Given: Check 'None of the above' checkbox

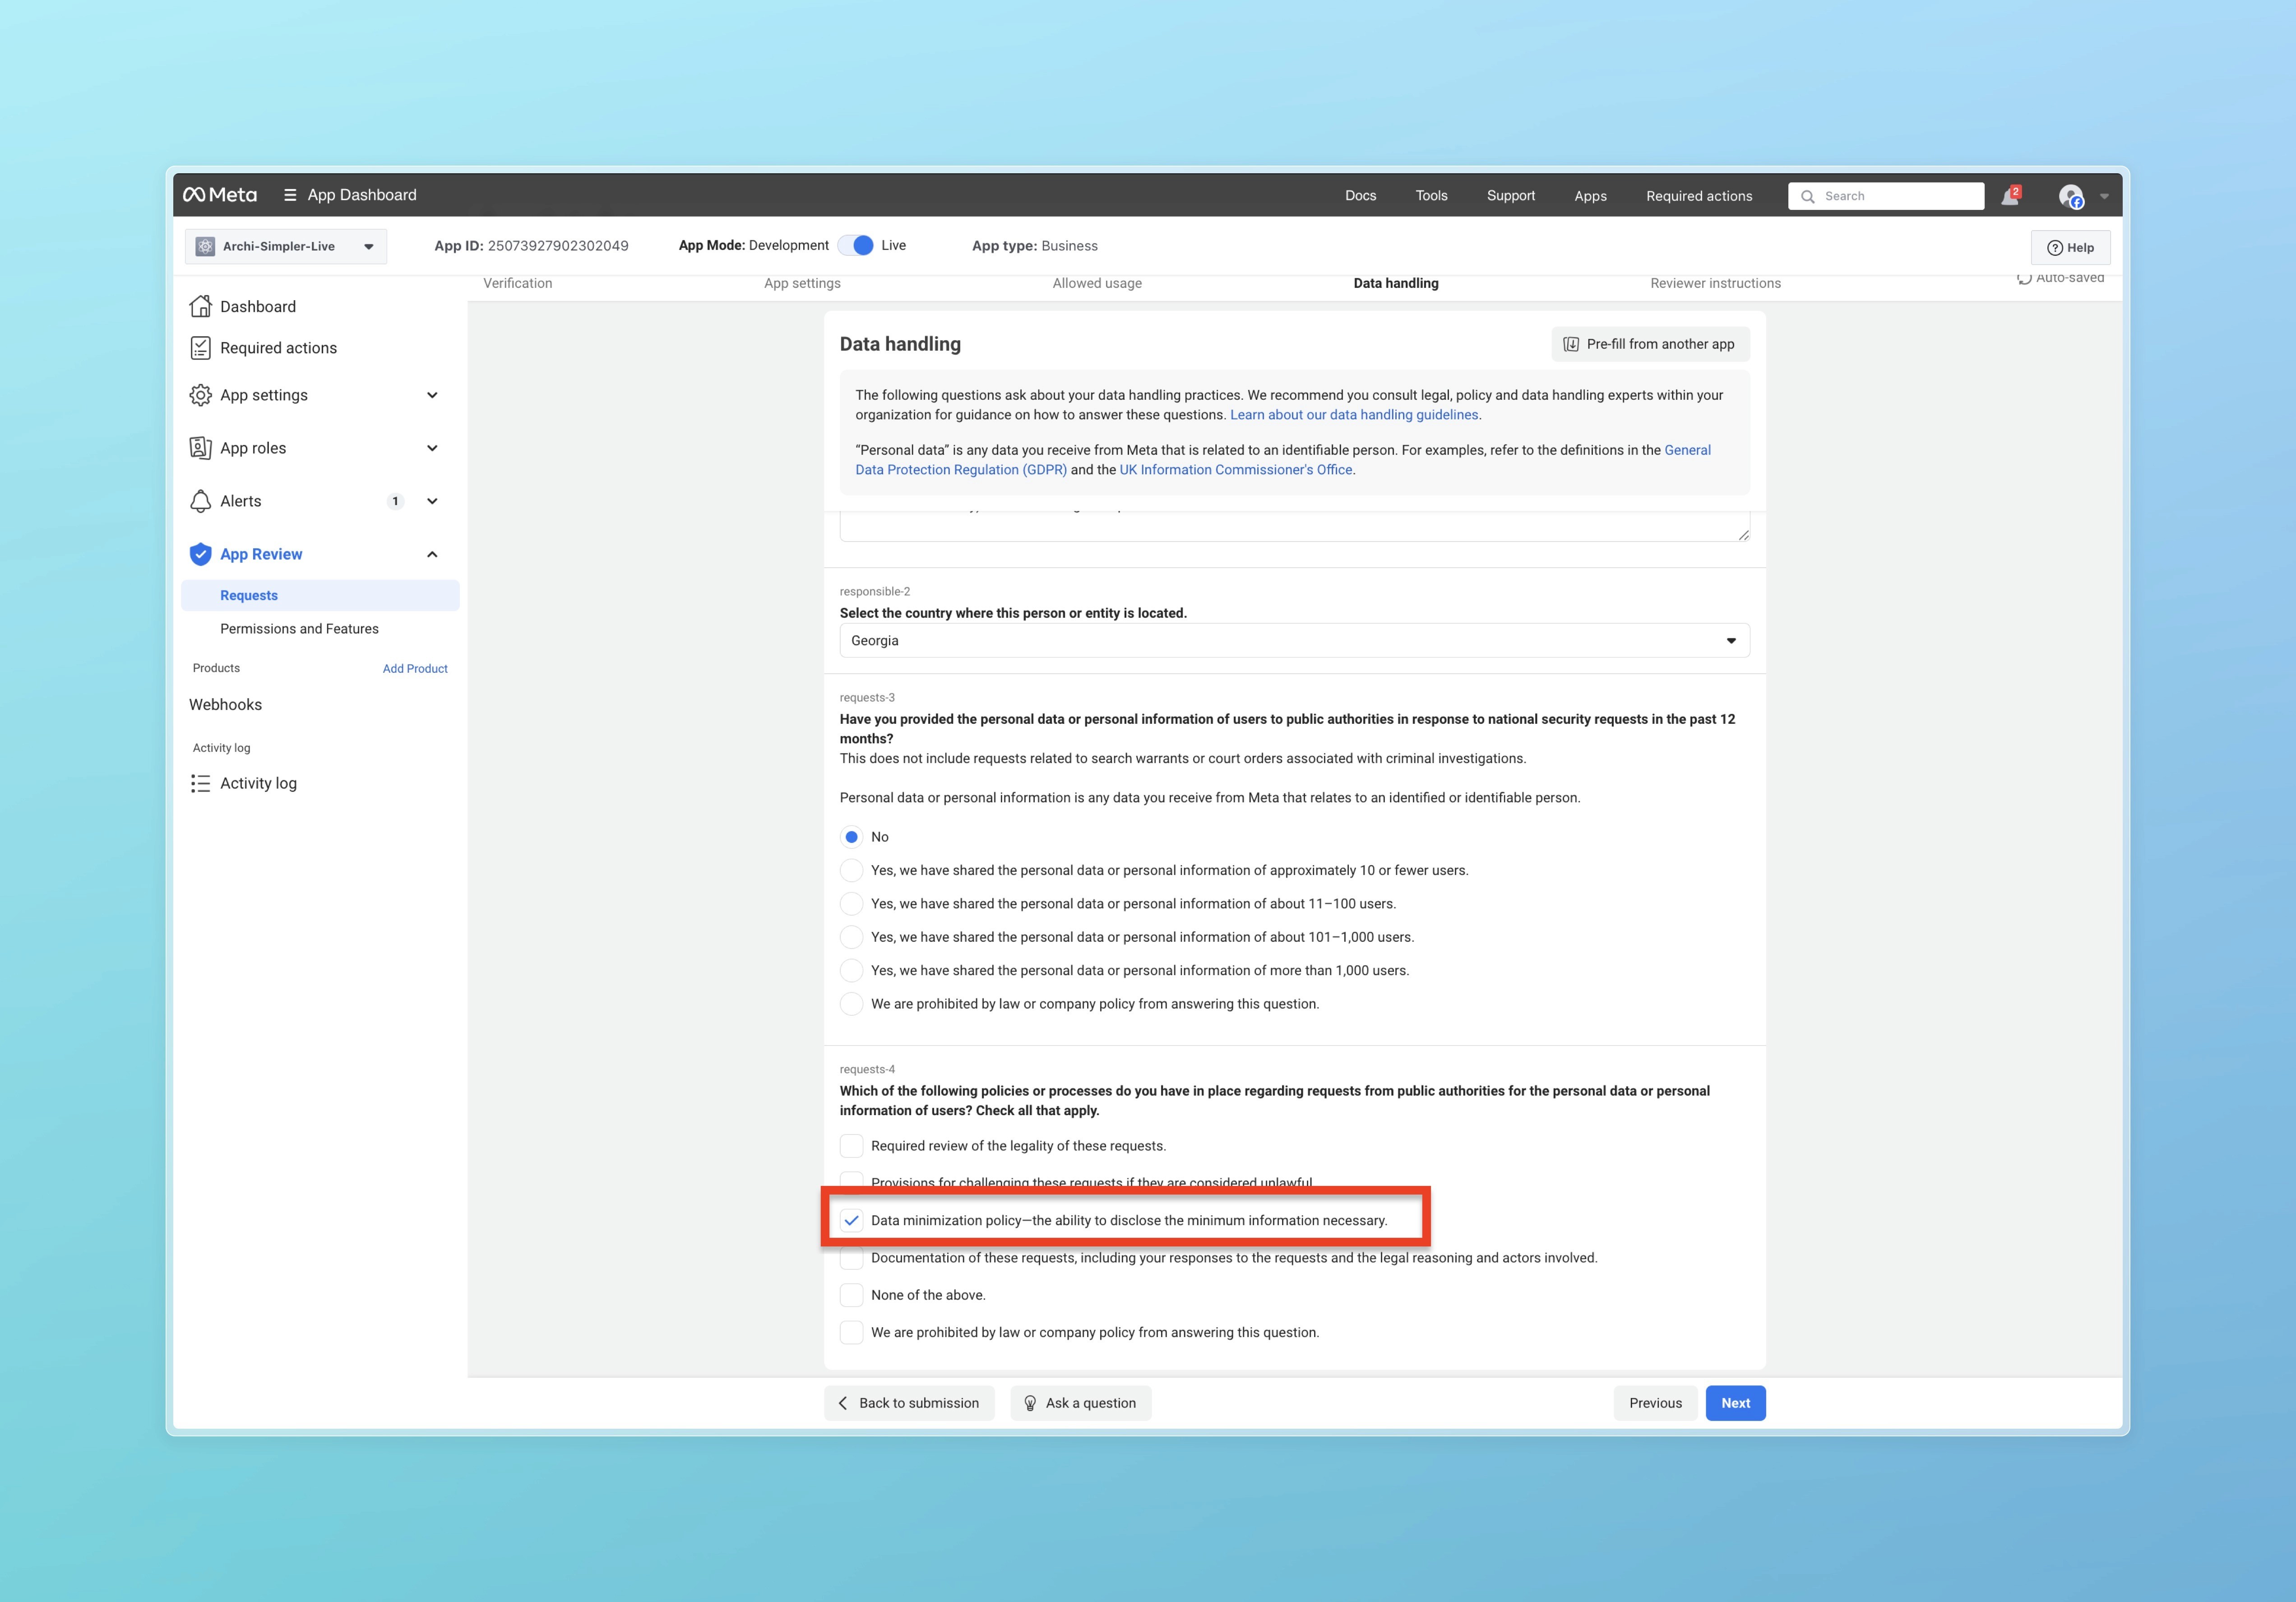Looking at the screenshot, I should (x=851, y=1295).
